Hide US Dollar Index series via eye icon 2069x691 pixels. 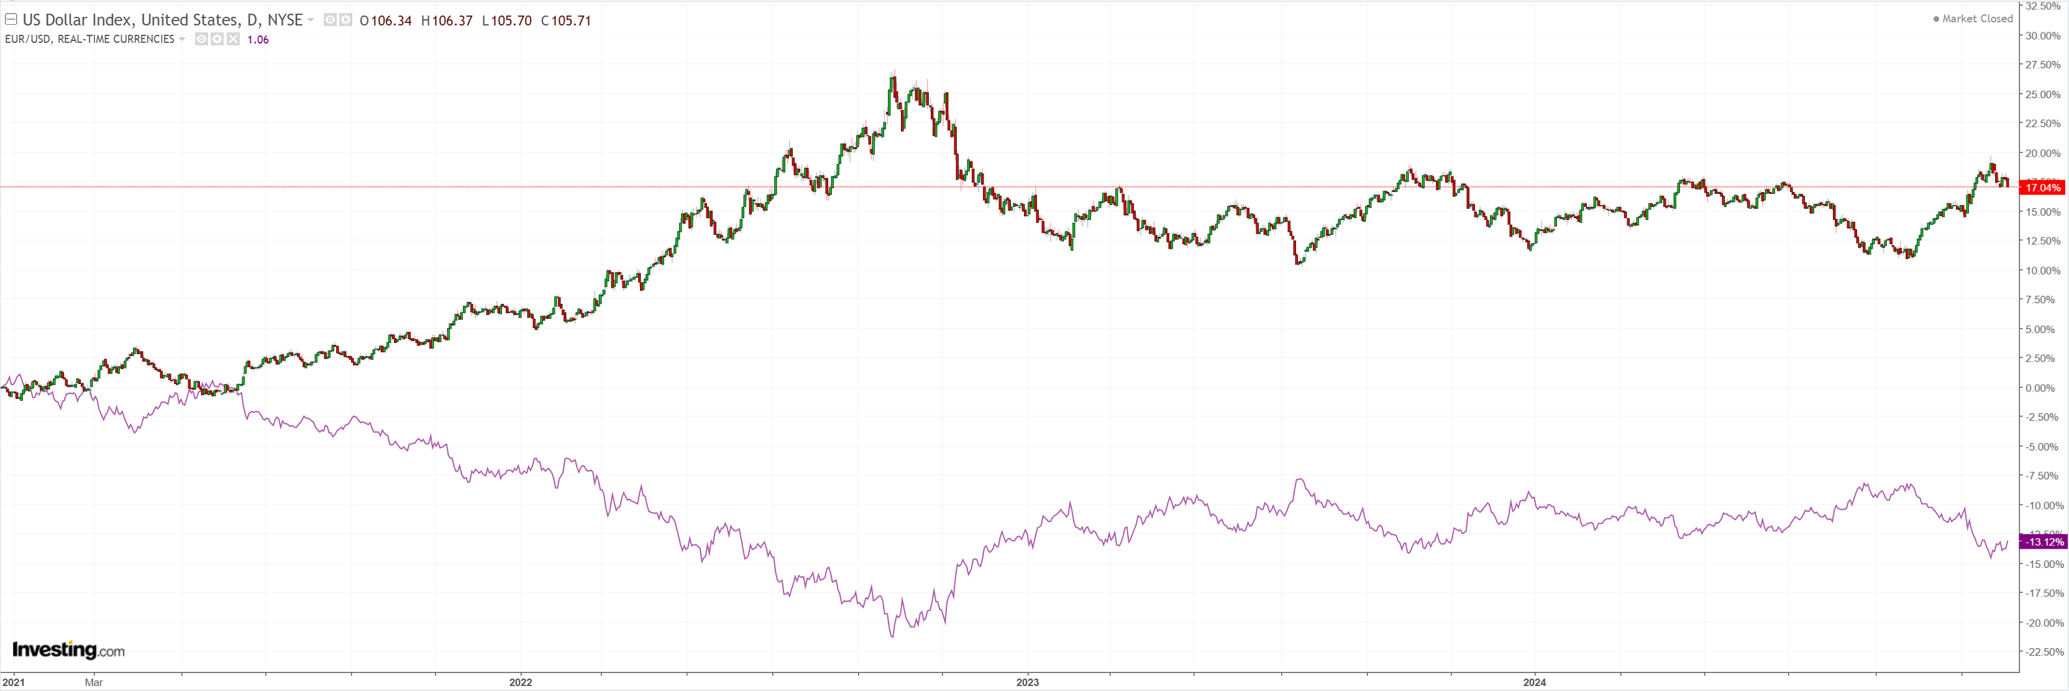click(x=329, y=20)
